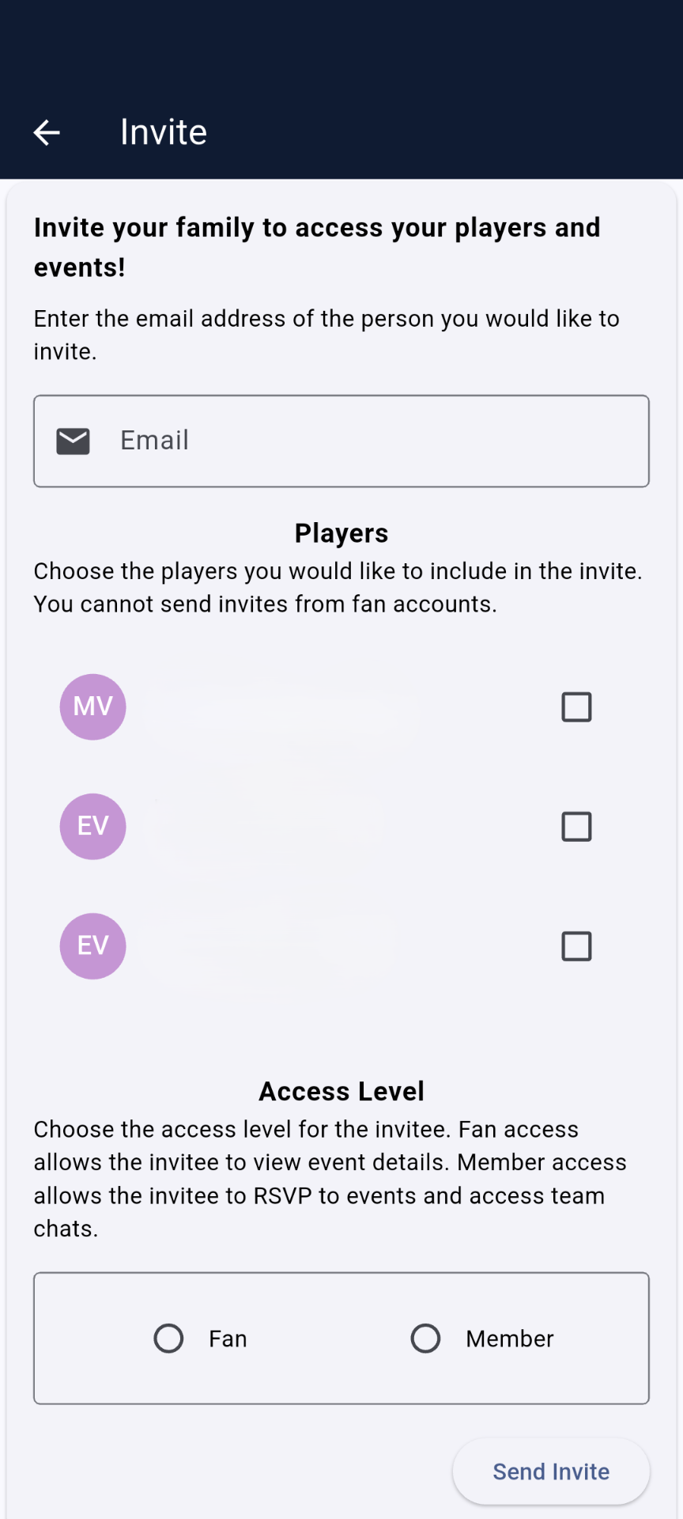The height and width of the screenshot is (1519, 683).
Task: Select the Fan access level radio button
Action: tap(168, 1338)
